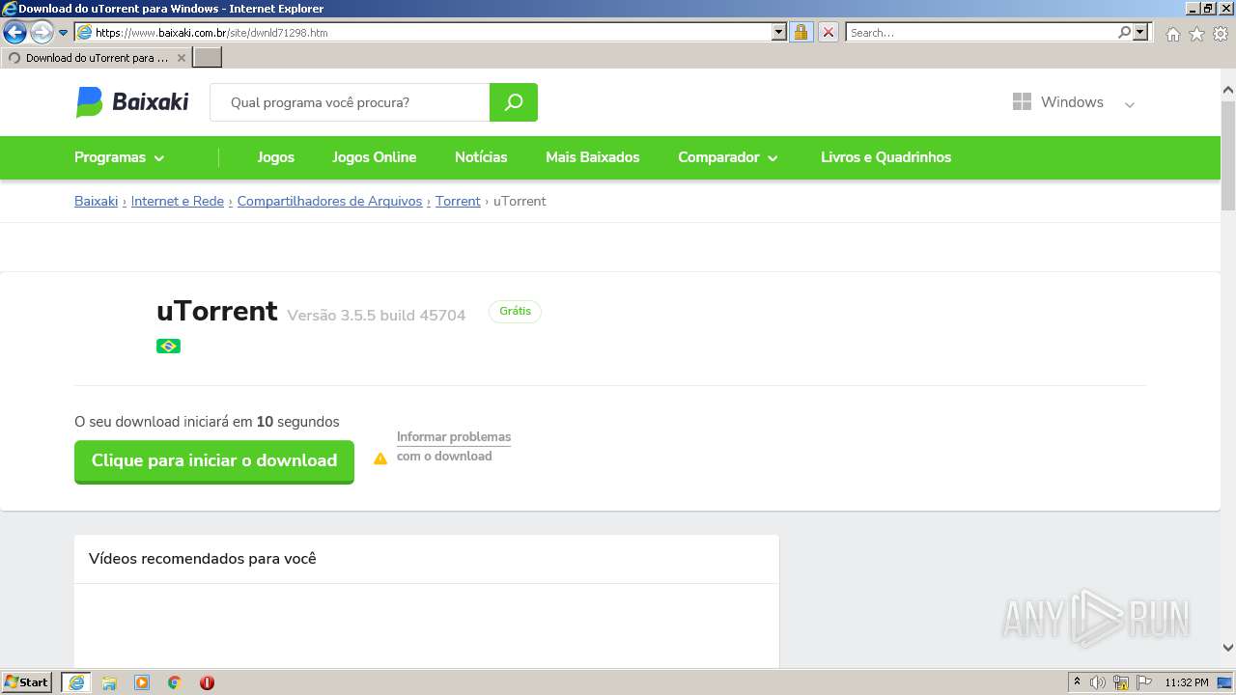This screenshot has width=1236, height=695.
Task: Click Informar problemas com o download link
Action: coord(454,446)
